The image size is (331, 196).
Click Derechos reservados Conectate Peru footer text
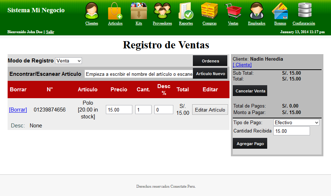pyautogui.click(x=166, y=186)
